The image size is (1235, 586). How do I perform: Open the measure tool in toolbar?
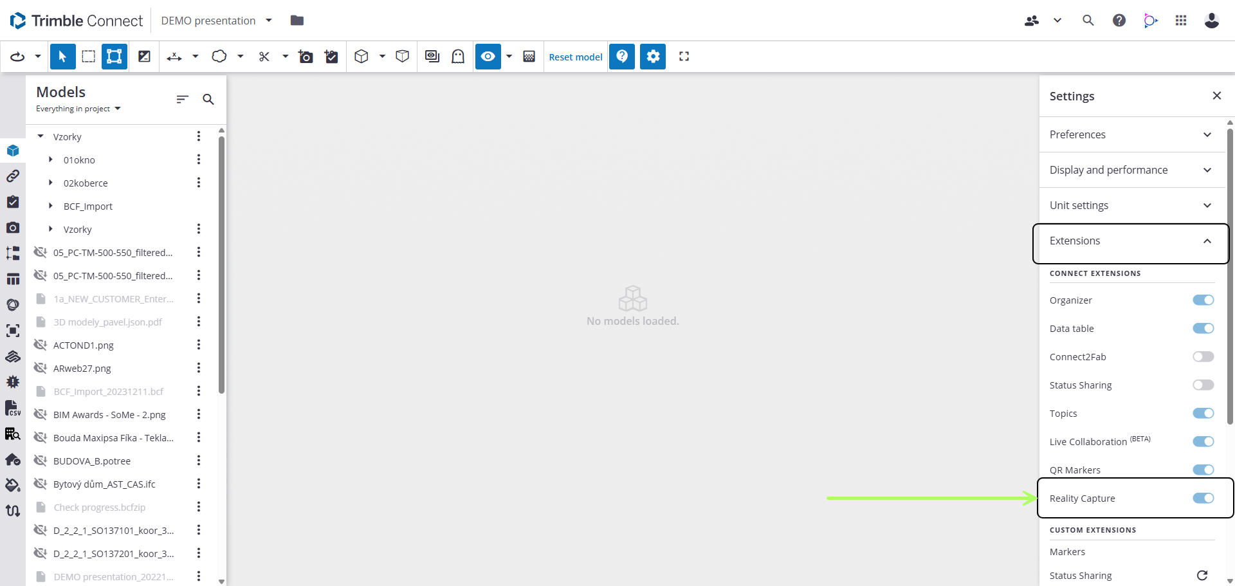[174, 57]
